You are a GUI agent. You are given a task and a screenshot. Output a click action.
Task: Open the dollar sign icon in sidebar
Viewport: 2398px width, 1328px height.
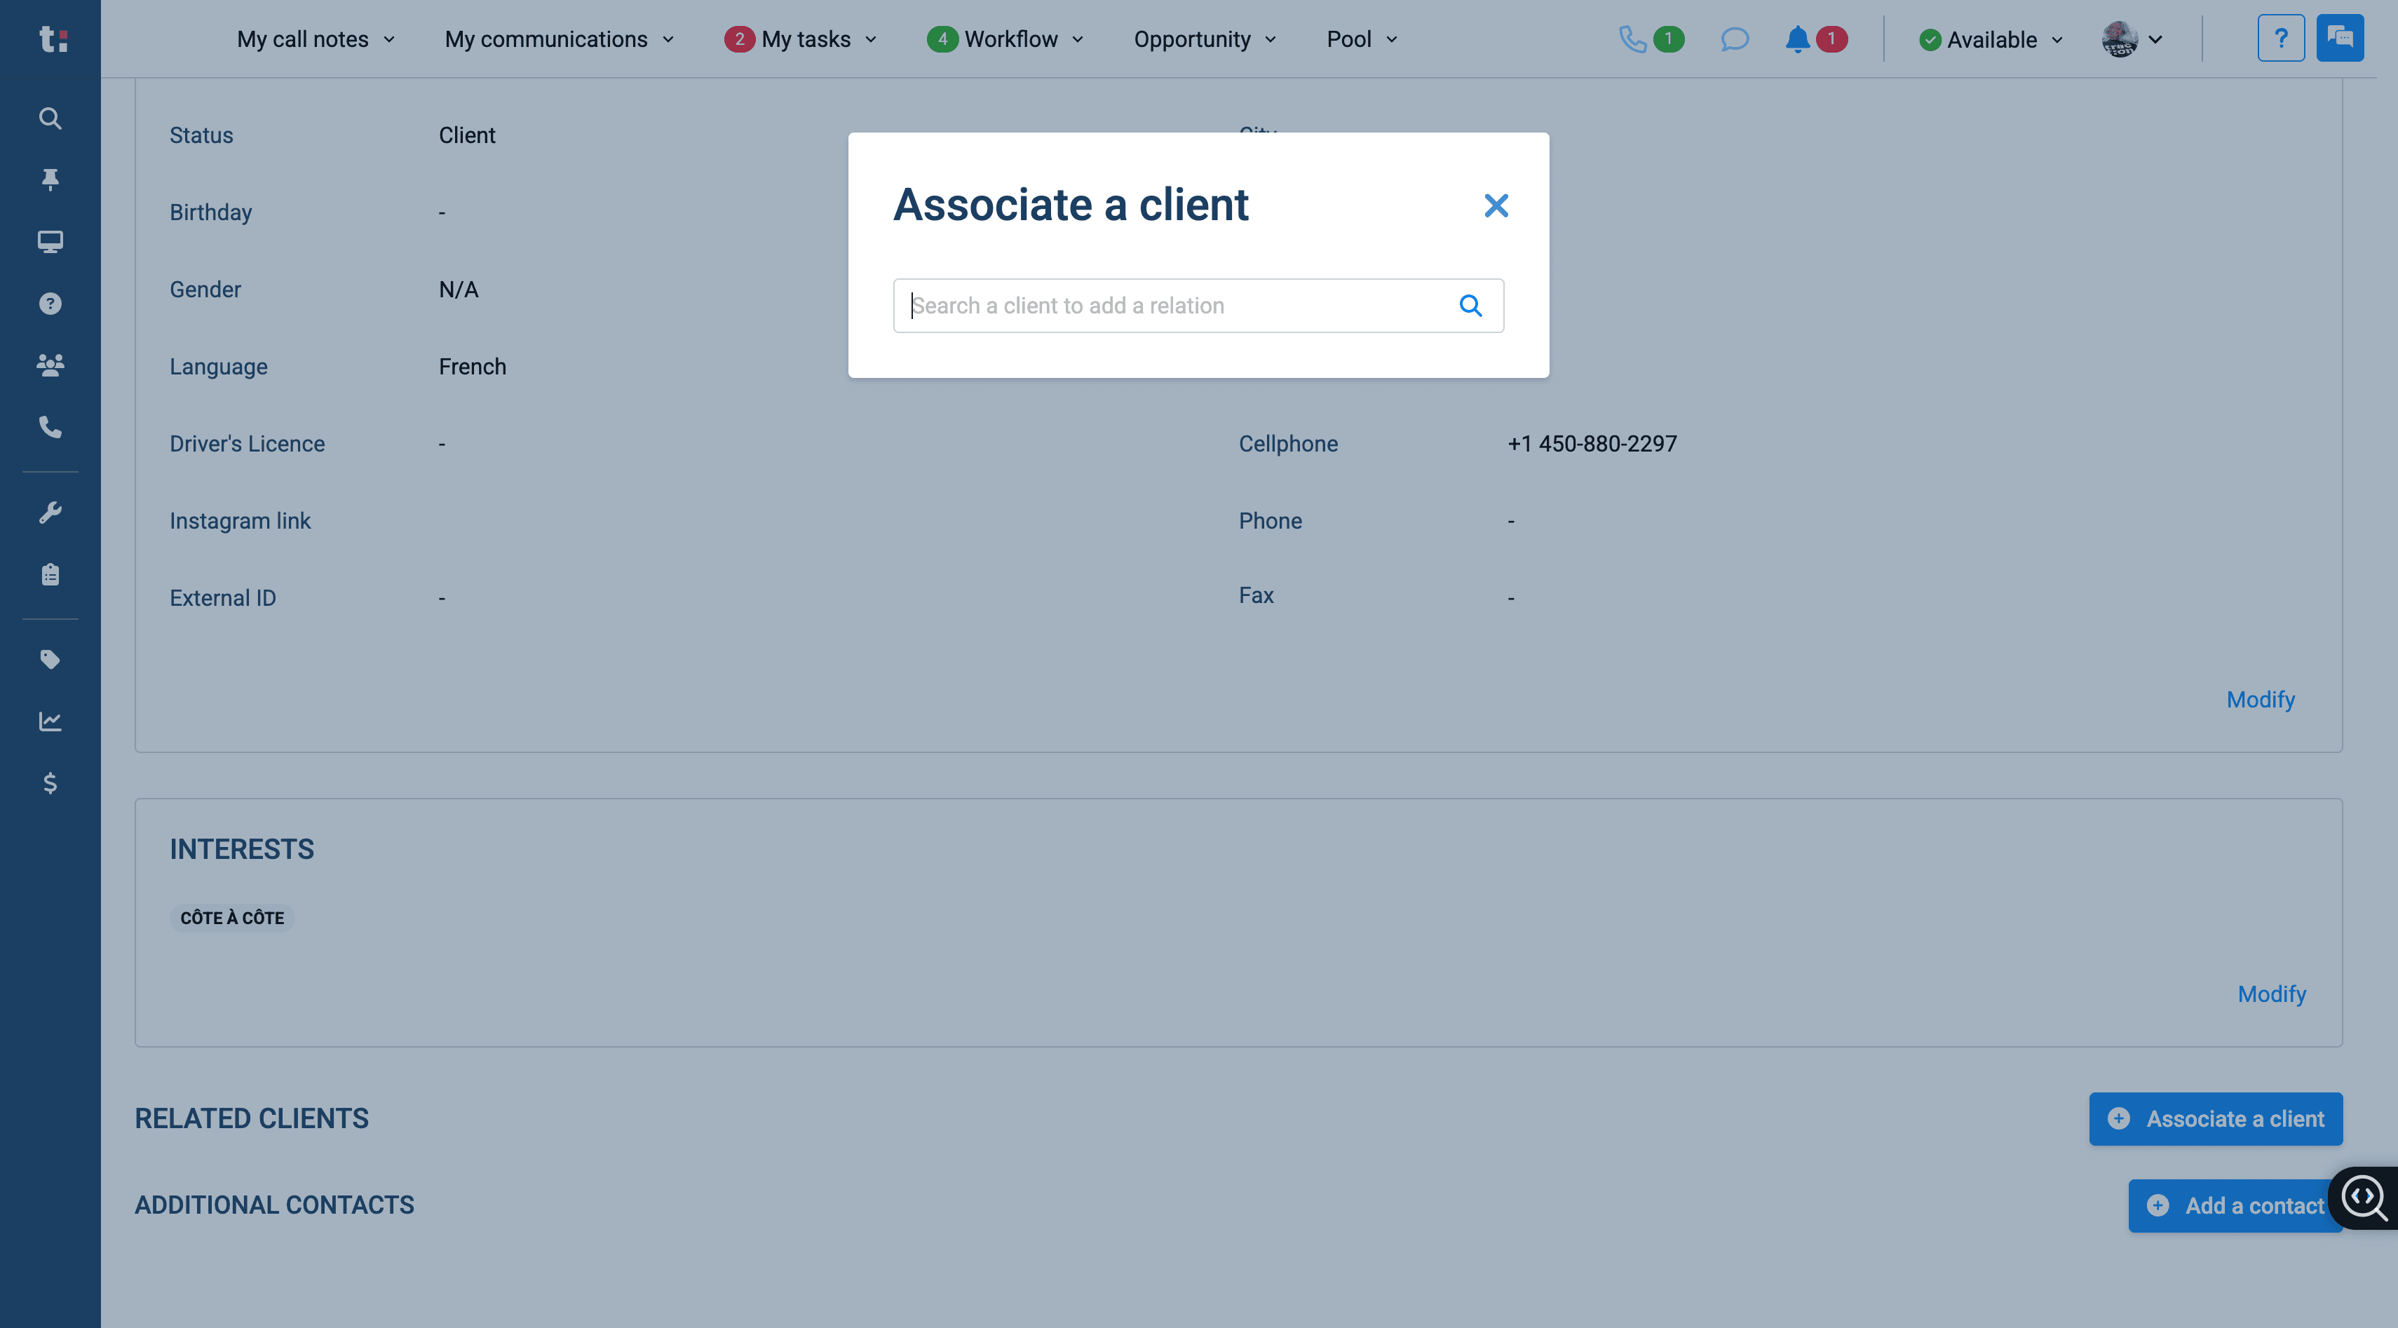(x=50, y=784)
